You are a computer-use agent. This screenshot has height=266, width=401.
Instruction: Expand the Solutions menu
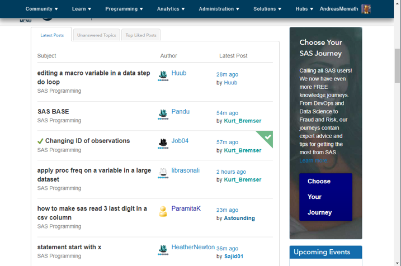(x=267, y=9)
